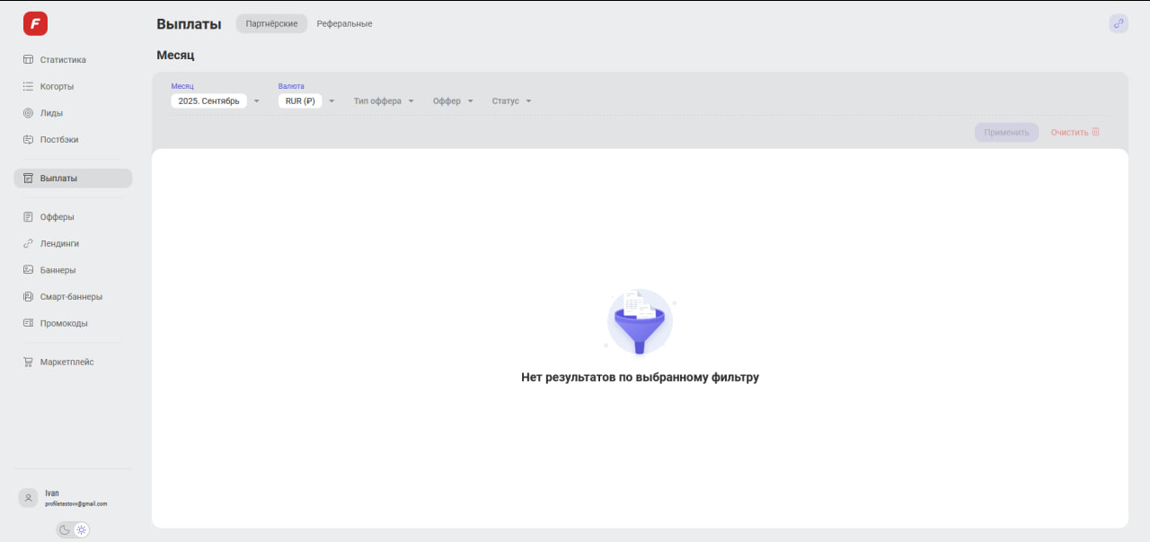Screen dimensions: 1150x542
Task: Expand the Статус filter dropdown
Action: [511, 101]
